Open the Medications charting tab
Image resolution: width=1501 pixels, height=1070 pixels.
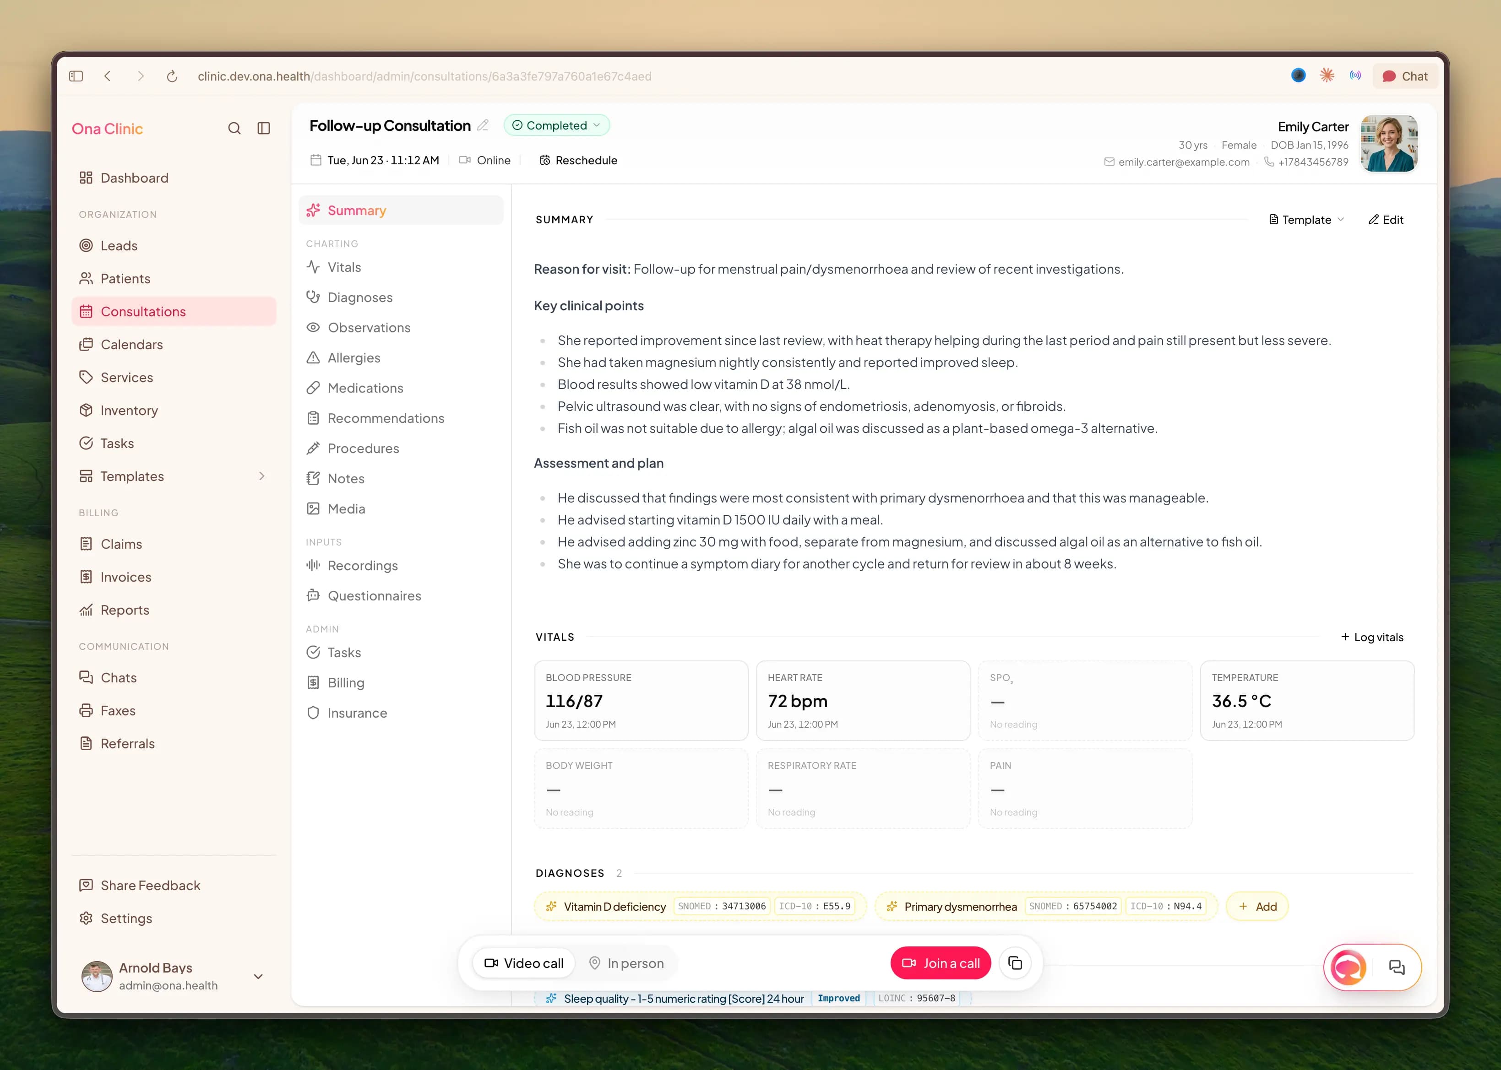[x=401, y=388]
